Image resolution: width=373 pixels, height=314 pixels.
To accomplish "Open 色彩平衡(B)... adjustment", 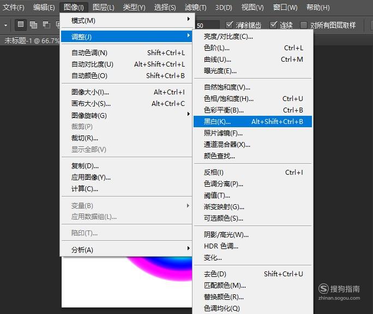I will coord(252,110).
